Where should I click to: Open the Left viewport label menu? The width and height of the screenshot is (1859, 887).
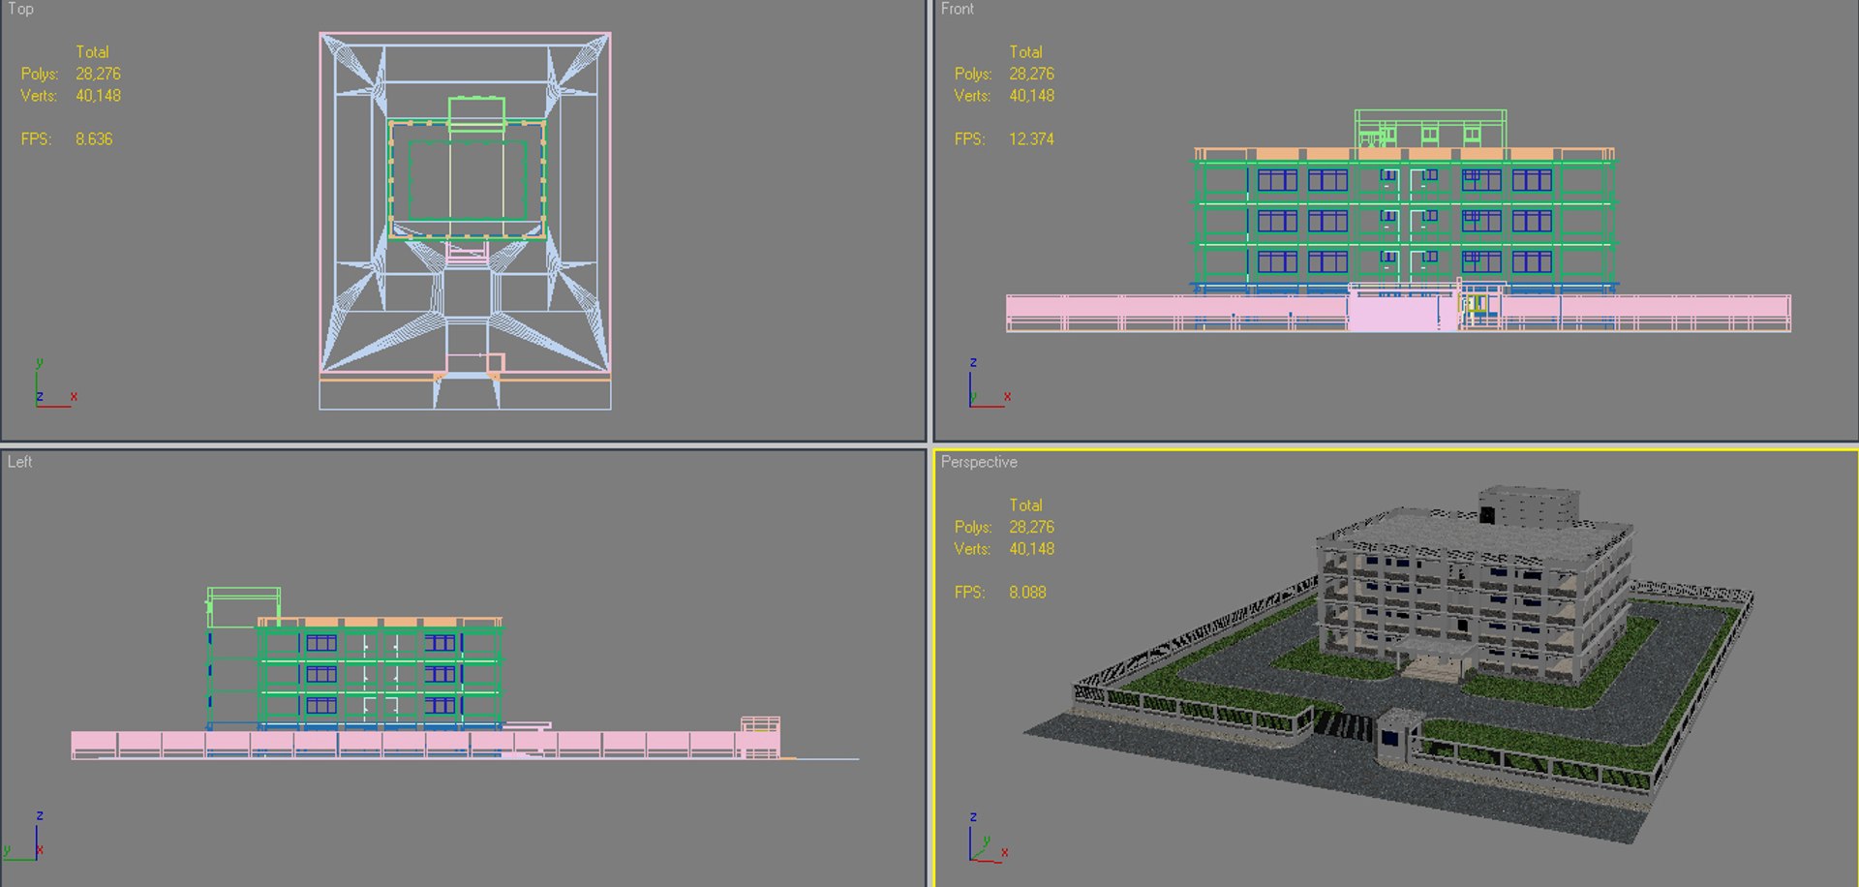pos(19,462)
